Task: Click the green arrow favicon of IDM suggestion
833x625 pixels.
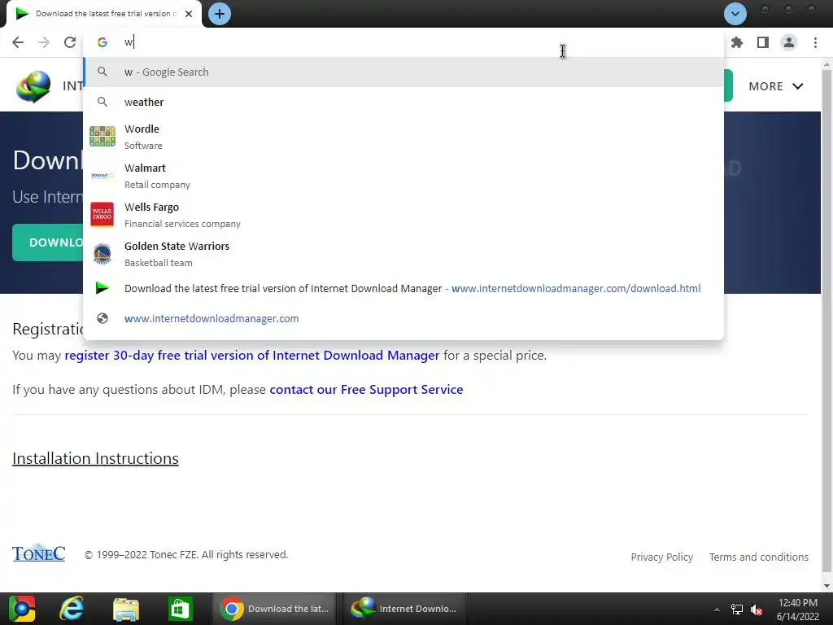Action: coord(102,288)
